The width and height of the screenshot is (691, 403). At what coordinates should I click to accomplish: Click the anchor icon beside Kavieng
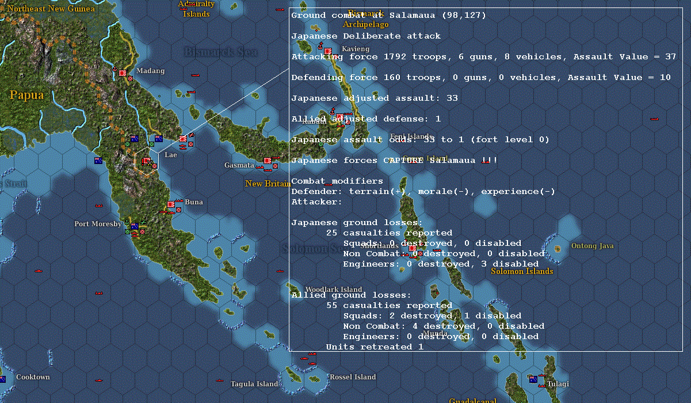pos(319,47)
